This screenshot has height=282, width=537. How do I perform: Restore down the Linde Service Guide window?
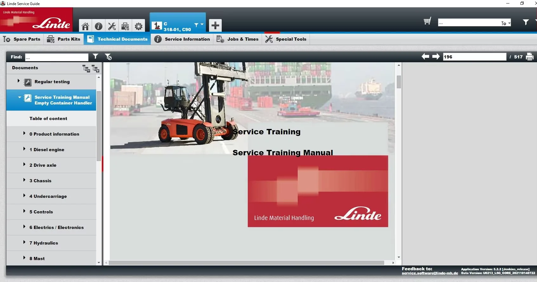522,3
